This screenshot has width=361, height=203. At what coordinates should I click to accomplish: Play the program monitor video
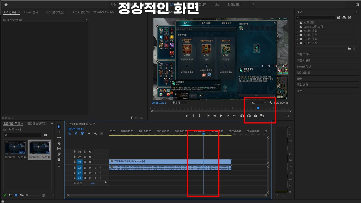(x=221, y=116)
